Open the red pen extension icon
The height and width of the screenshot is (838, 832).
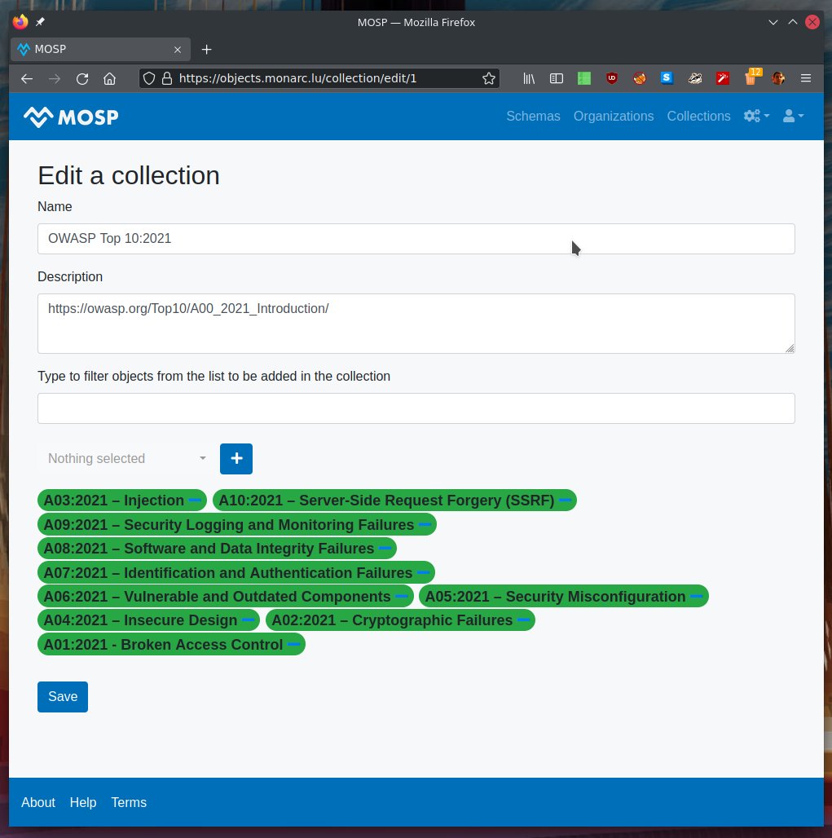723,78
